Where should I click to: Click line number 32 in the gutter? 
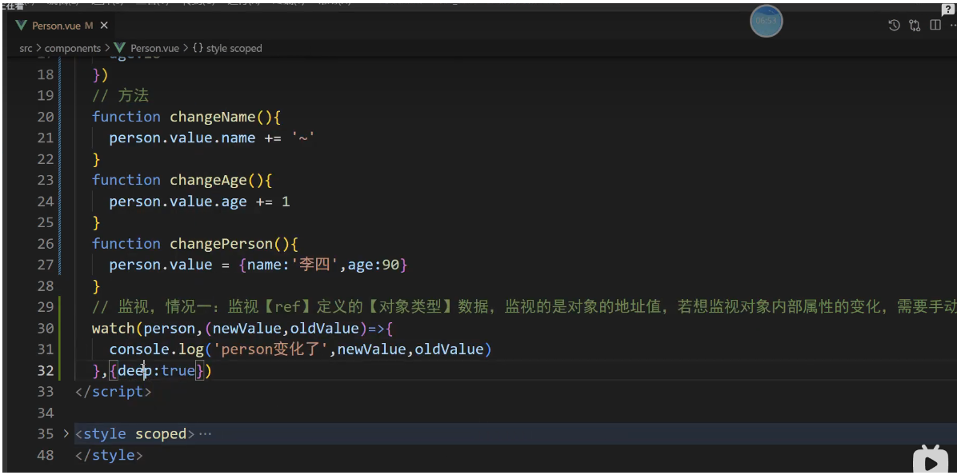[45, 371]
